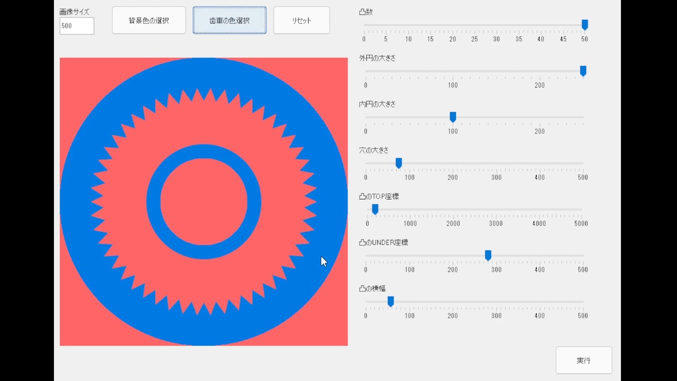Image resolution: width=677 pixels, height=381 pixels.
Task: Click the center of the gear preview
Action: tap(204, 202)
